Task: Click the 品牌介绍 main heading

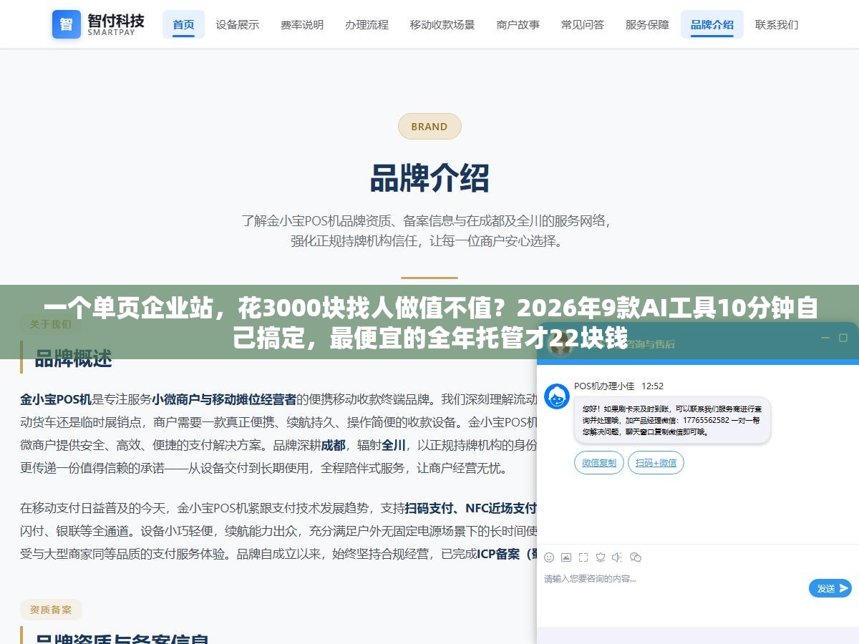Action: pyautogui.click(x=429, y=178)
